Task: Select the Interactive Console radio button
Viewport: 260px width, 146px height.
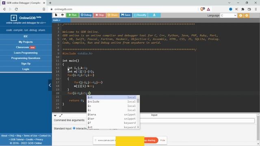Action: (74, 128)
